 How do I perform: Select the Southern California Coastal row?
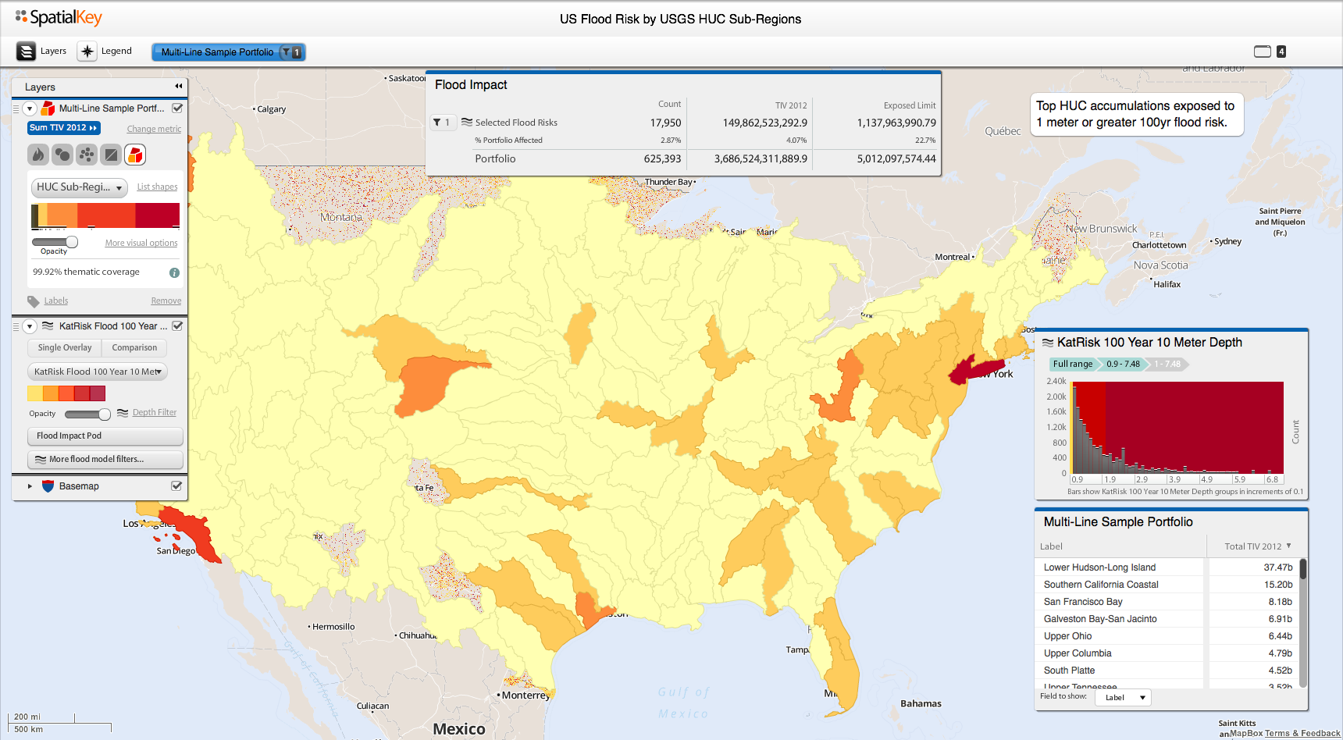[x=1167, y=585]
